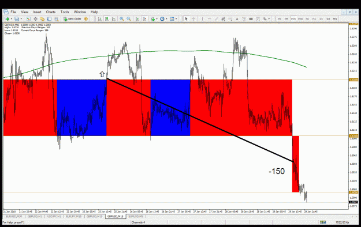The width and height of the screenshot is (361, 227).
Task: Switch to the GBPUSD,H1 chart tab
Action: coord(35,217)
